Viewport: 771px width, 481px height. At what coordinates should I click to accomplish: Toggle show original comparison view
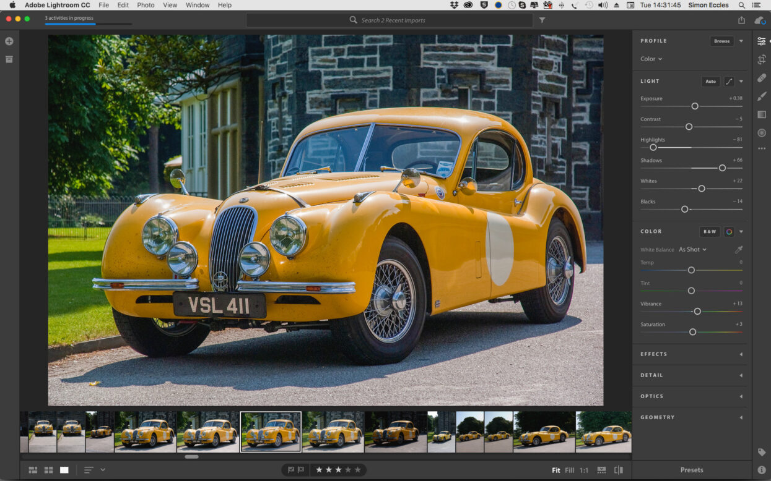(x=618, y=470)
